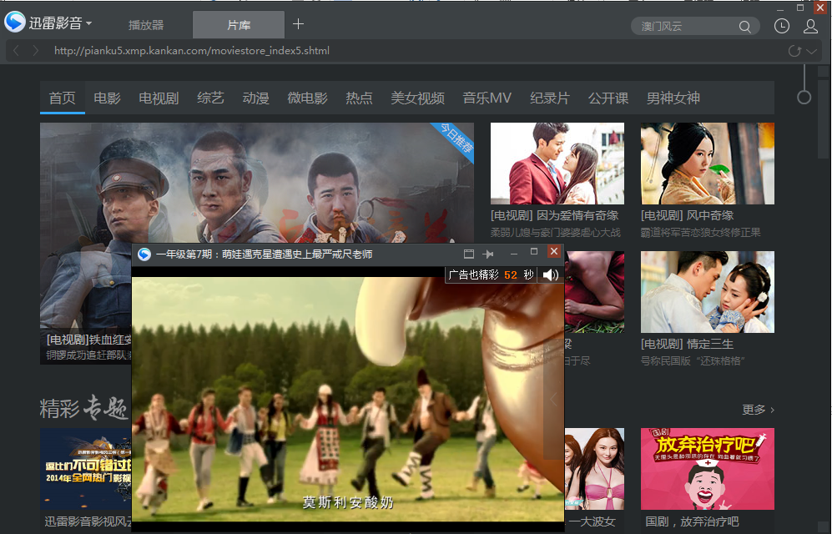Open the 音乐MV category
The width and height of the screenshot is (832, 534).
click(487, 98)
